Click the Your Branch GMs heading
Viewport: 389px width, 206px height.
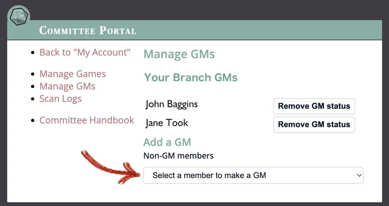(191, 78)
